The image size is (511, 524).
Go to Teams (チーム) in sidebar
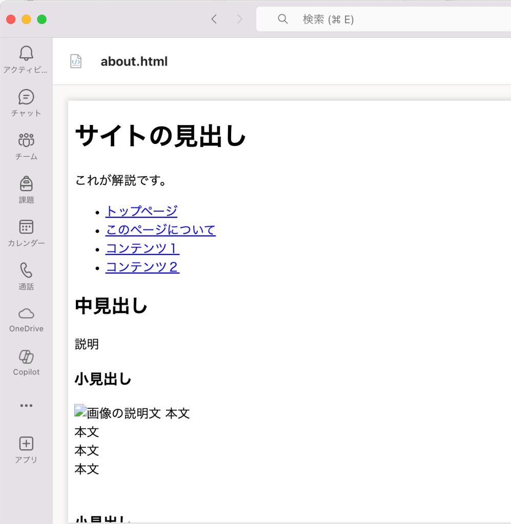click(26, 140)
